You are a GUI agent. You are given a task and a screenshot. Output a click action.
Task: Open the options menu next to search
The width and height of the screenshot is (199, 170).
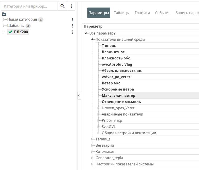[71, 6]
